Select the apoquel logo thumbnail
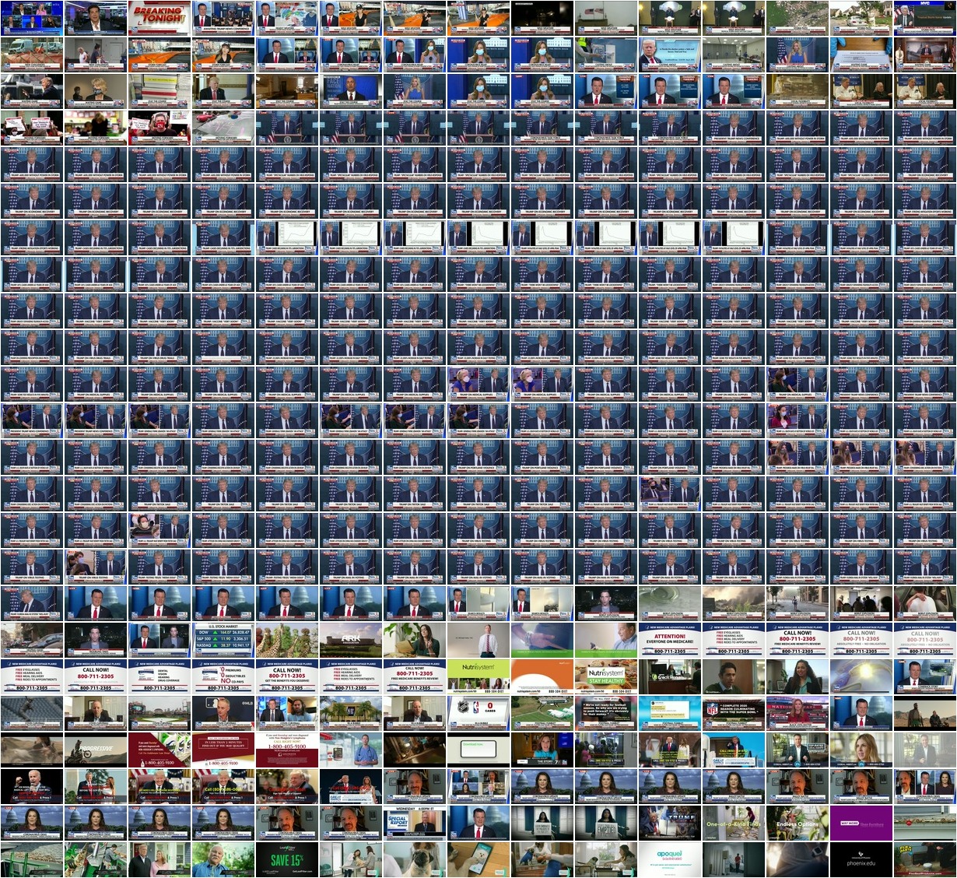This screenshot has height=878, width=957. click(669, 859)
